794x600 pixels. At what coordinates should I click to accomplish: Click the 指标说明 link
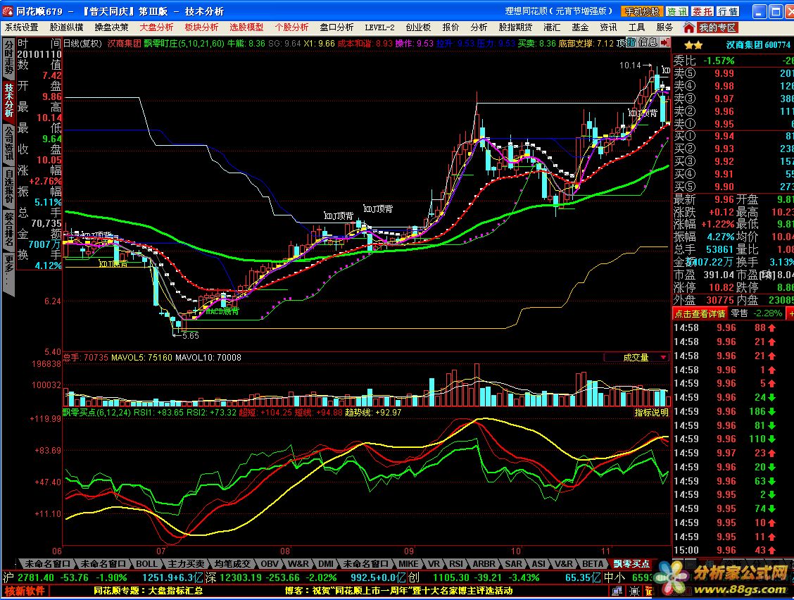point(651,413)
